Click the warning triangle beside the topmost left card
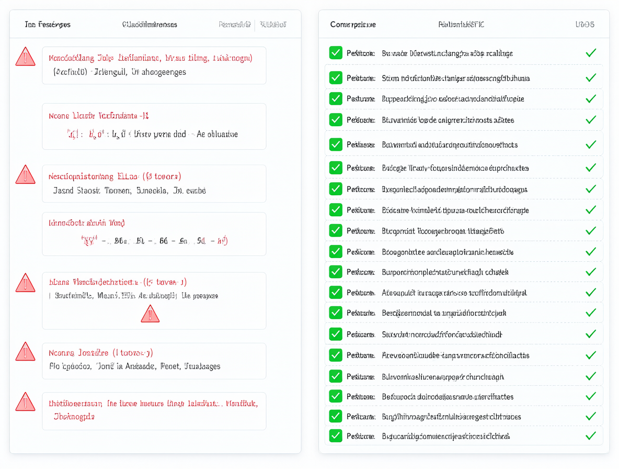Image resolution: width=619 pixels, height=469 pixels. [25, 57]
